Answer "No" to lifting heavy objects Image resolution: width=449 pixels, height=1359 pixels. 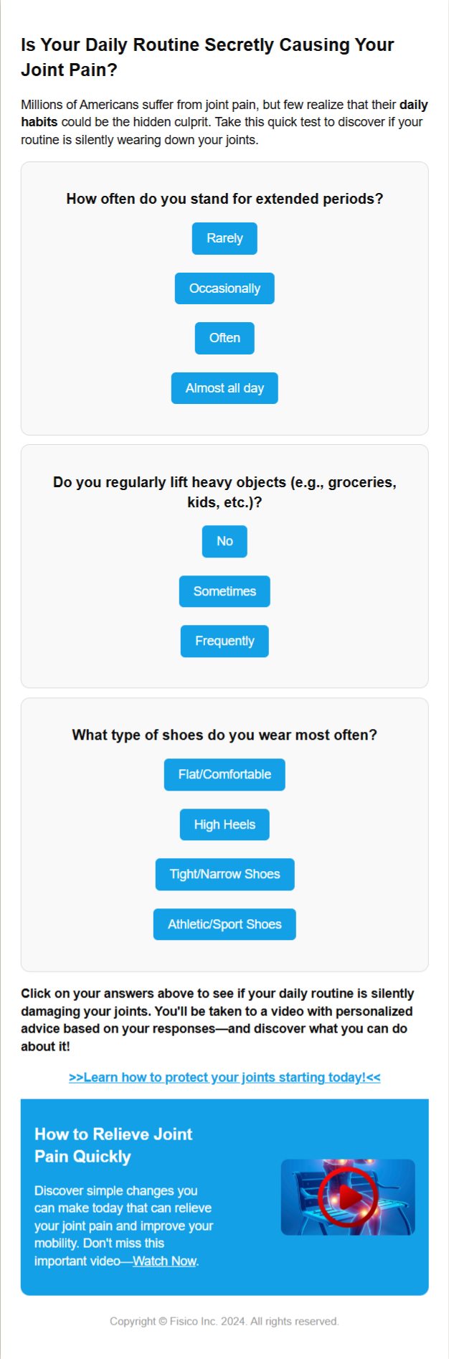click(x=225, y=541)
